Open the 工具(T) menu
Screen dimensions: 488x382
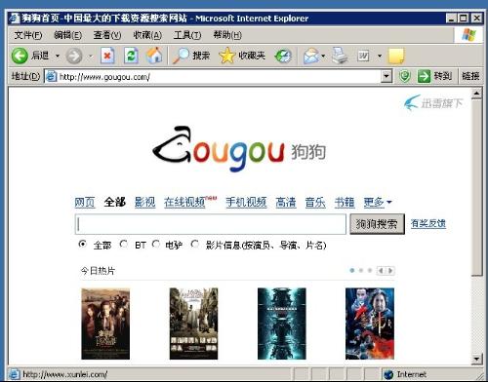(x=187, y=35)
